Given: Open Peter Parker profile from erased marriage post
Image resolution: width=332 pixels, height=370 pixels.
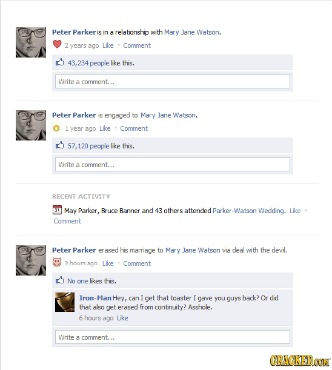Looking at the screenshot, I should pyautogui.click(x=74, y=250).
